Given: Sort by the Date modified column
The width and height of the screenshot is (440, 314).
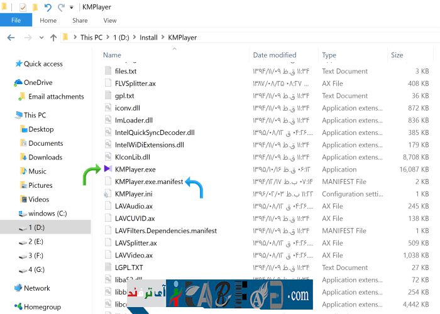Looking at the screenshot, I should click(x=275, y=55).
